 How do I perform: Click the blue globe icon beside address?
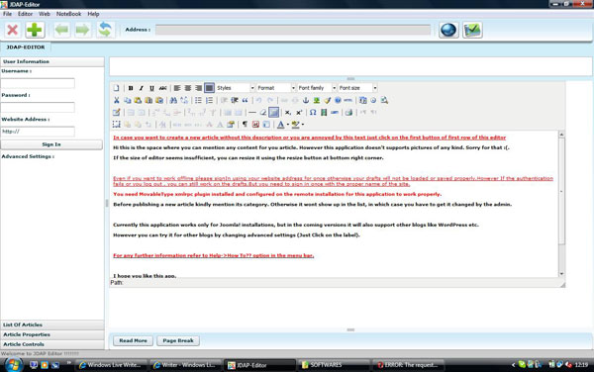[448, 30]
